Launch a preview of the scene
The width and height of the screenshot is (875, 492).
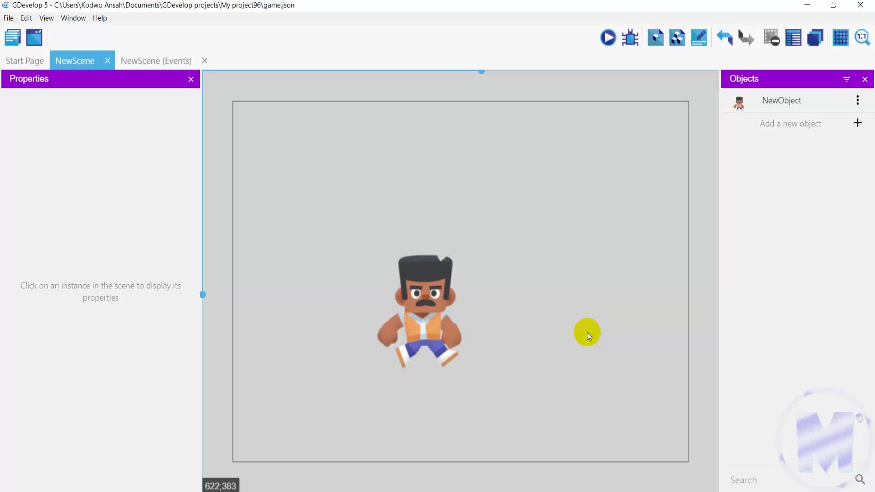[608, 38]
